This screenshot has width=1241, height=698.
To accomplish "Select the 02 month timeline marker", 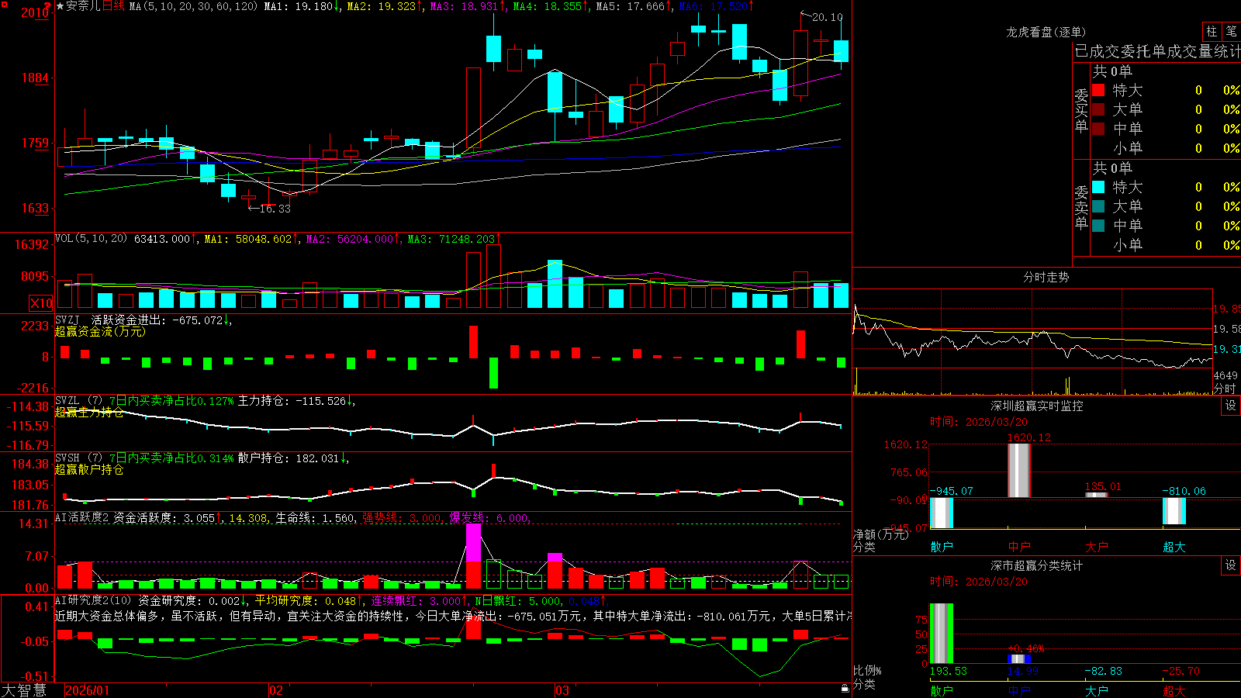I will tap(276, 690).
